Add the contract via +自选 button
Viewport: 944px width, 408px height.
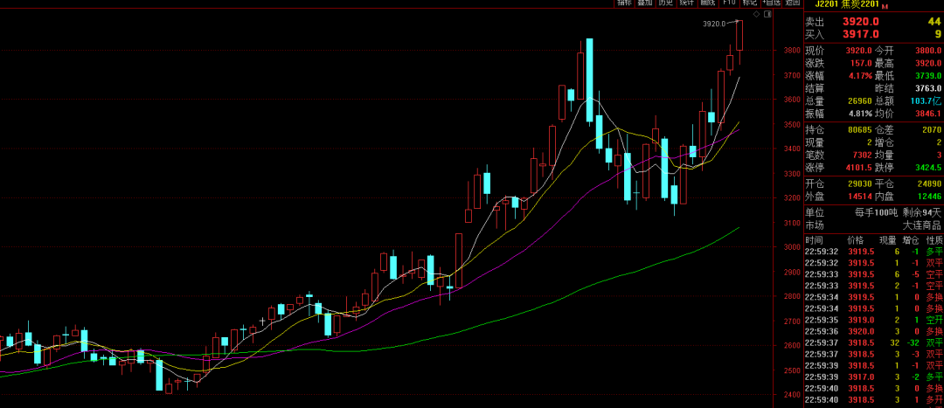point(770,3)
